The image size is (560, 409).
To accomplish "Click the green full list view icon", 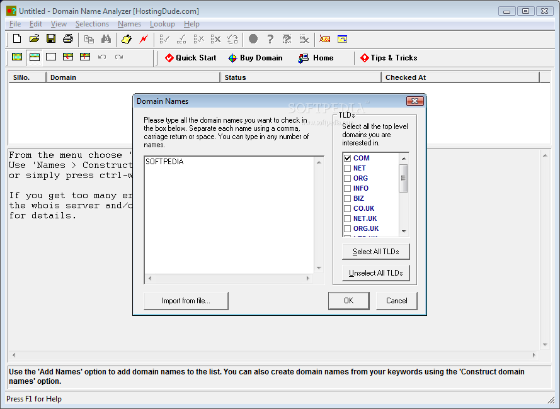I will pos(17,57).
